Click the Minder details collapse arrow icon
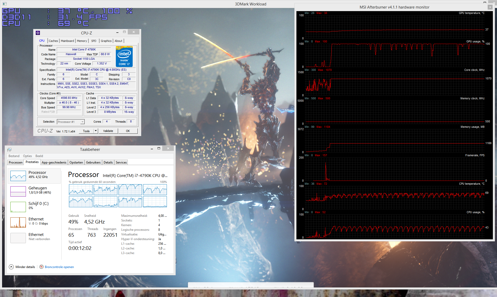 pos(11,267)
